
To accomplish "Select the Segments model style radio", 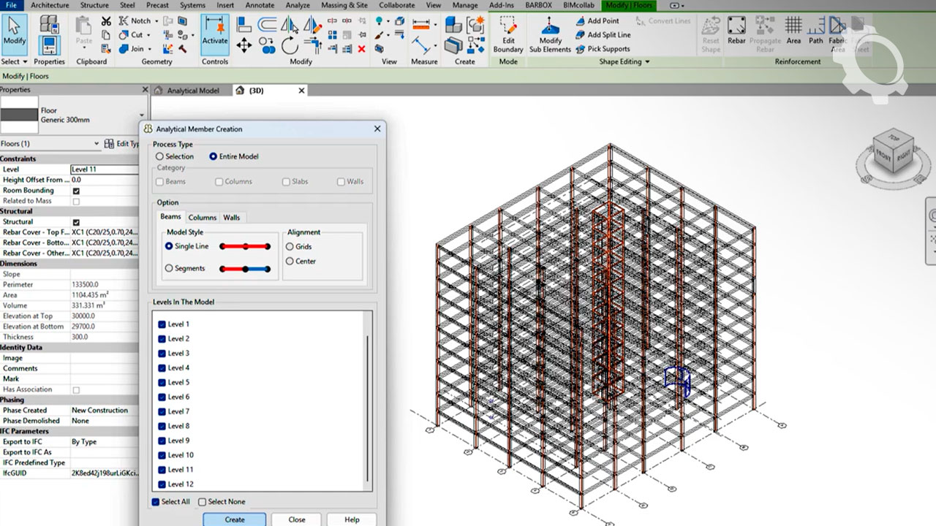I will tap(170, 268).
